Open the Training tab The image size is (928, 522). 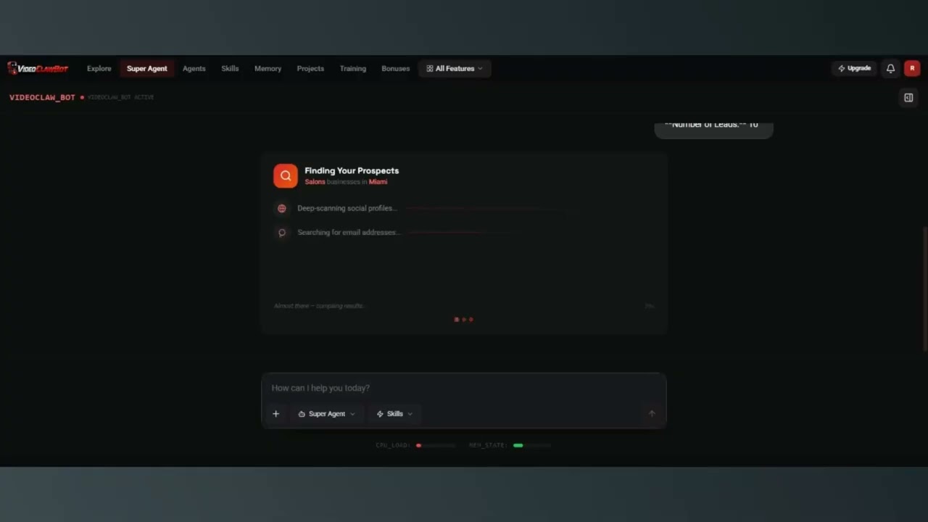coord(353,68)
